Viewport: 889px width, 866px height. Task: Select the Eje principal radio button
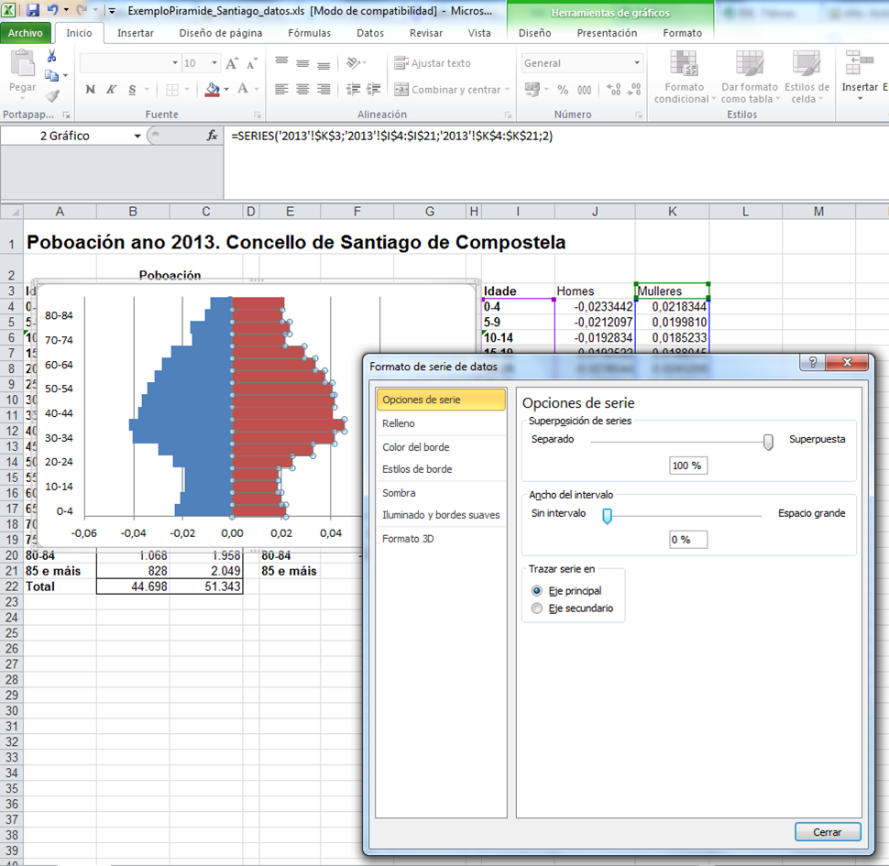[537, 591]
